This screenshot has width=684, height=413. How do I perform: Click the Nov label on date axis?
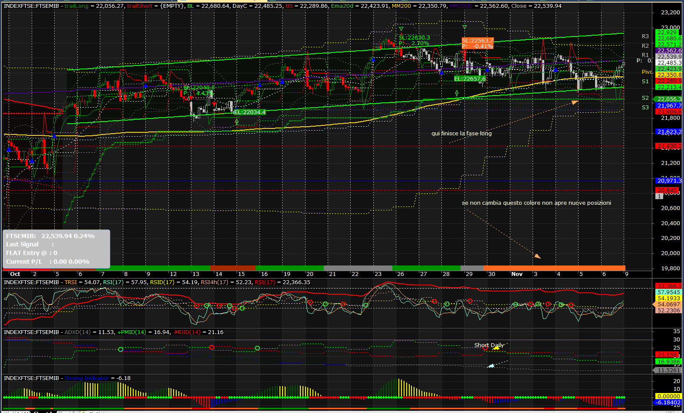517,274
